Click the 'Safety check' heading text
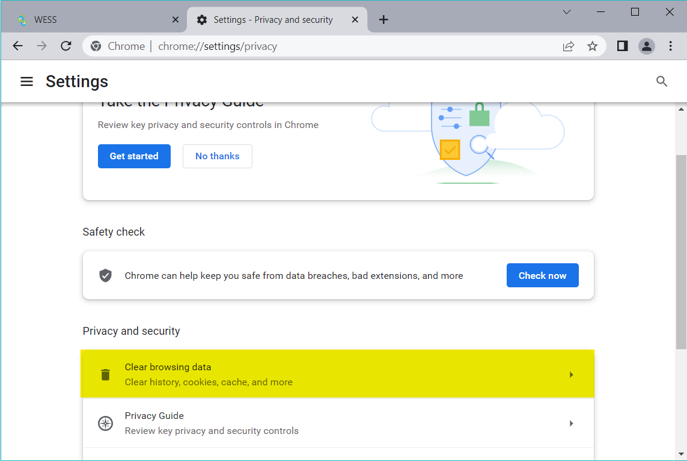687x461 pixels. [114, 232]
